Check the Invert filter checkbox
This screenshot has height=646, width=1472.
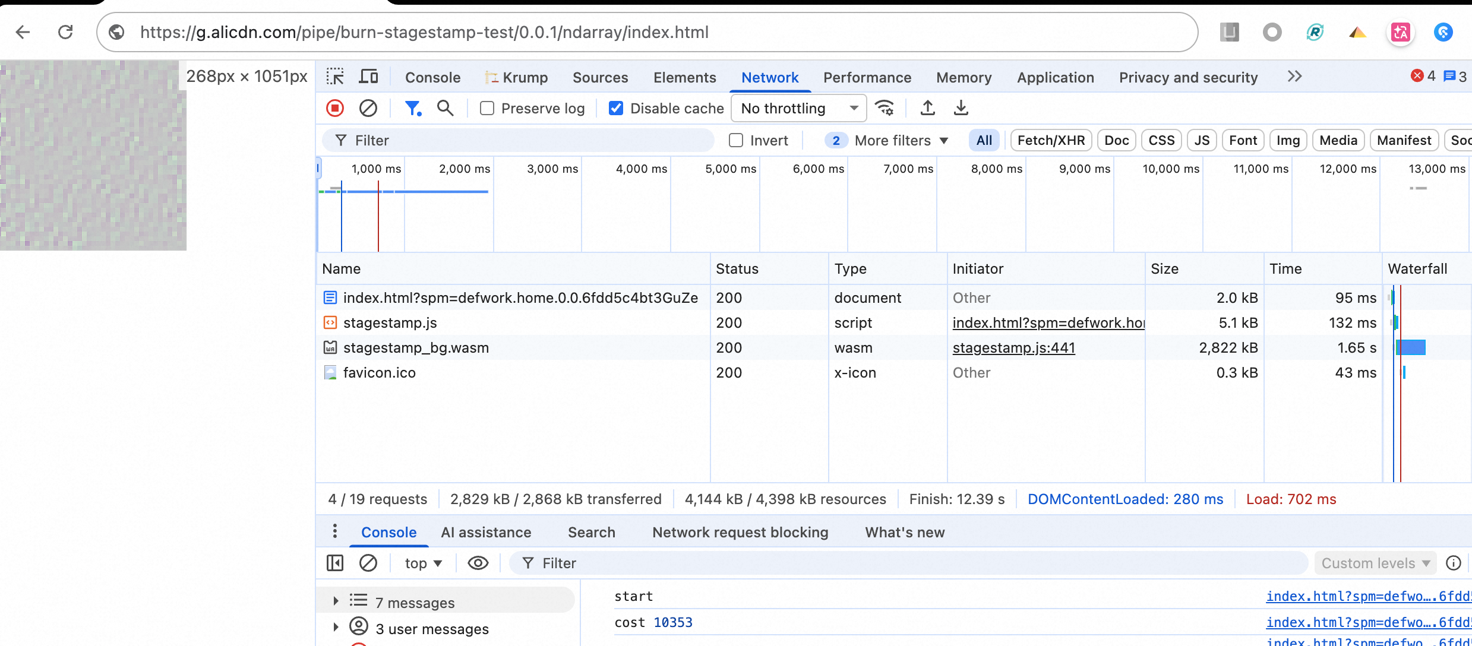pyautogui.click(x=736, y=140)
